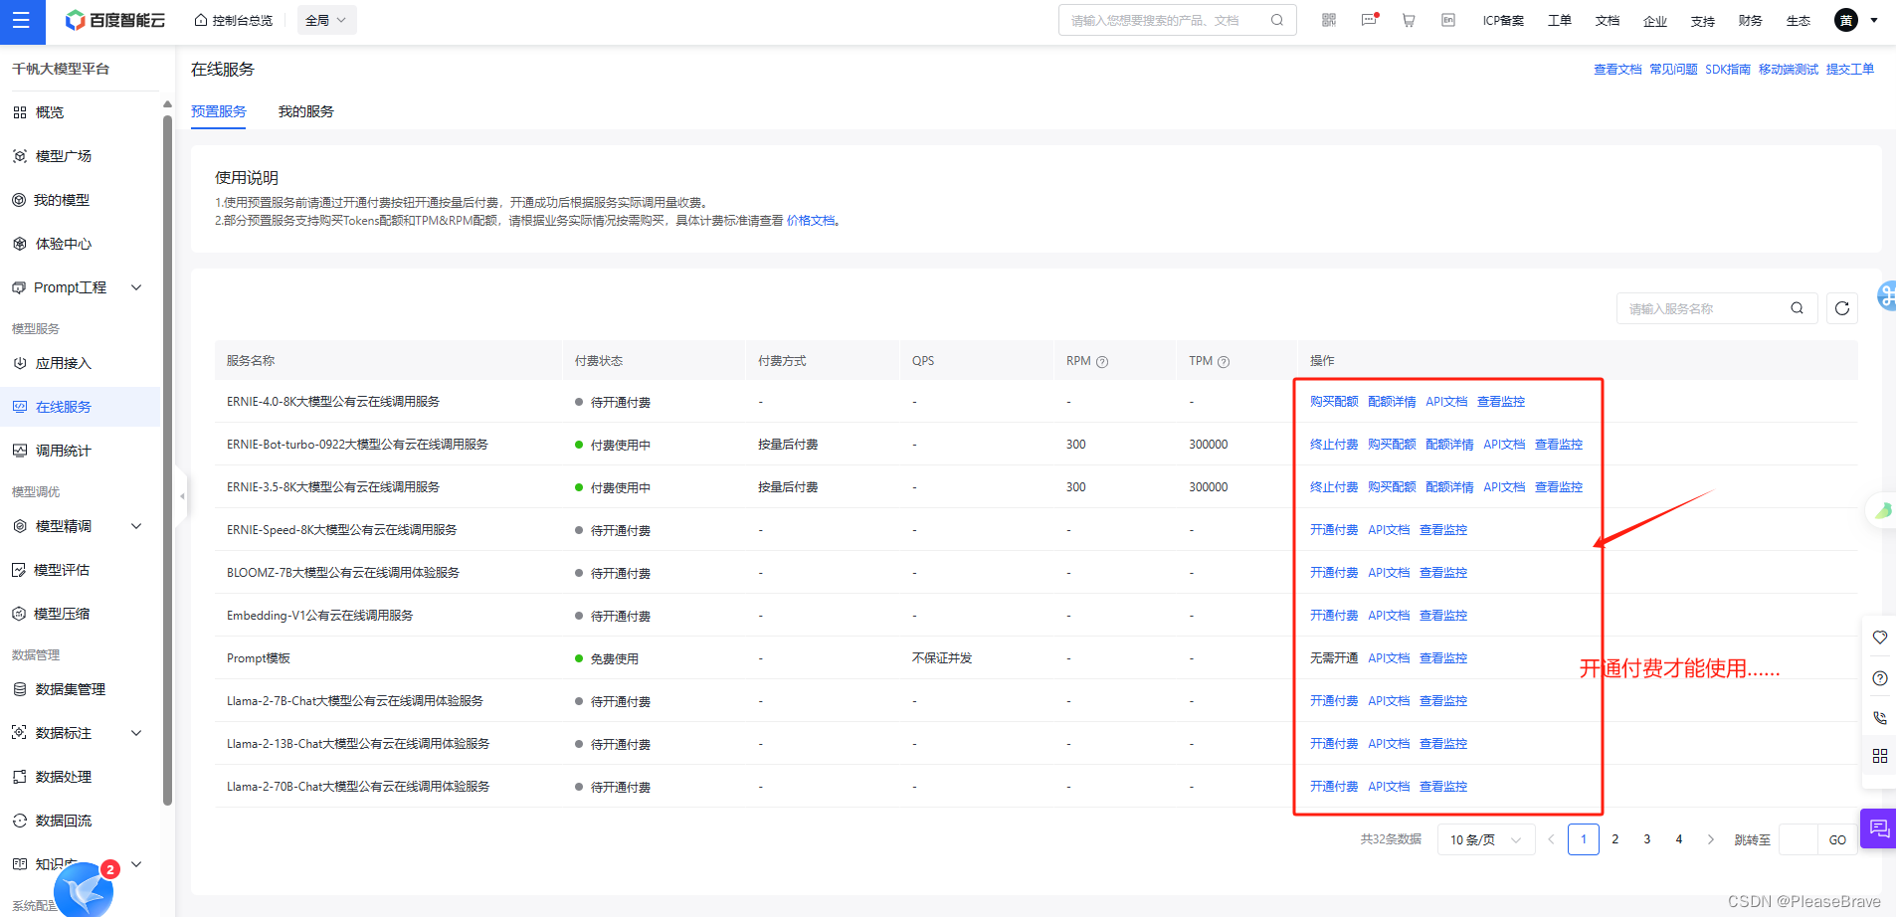The image size is (1896, 917).
Task: Show RPM help tooltip icon
Action: [x=1102, y=362]
